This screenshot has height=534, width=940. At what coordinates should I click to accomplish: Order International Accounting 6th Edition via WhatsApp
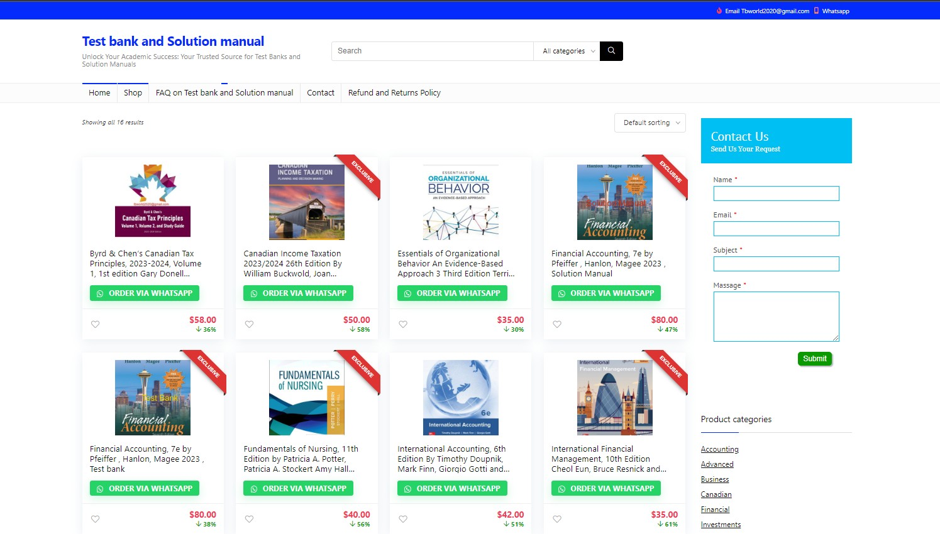point(452,488)
